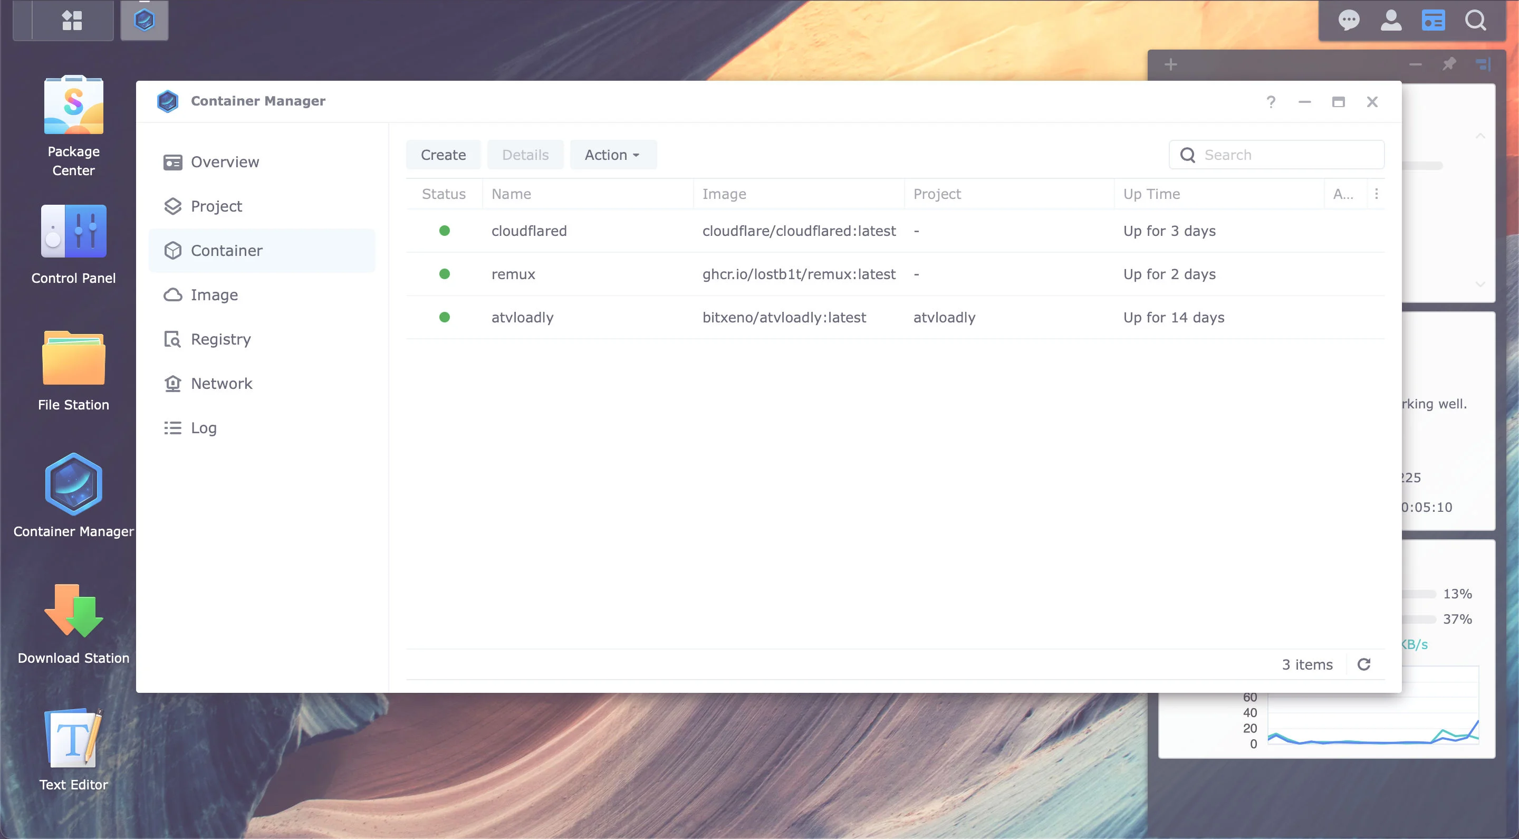Expand the Action dropdown
The image size is (1519, 839).
(613, 155)
